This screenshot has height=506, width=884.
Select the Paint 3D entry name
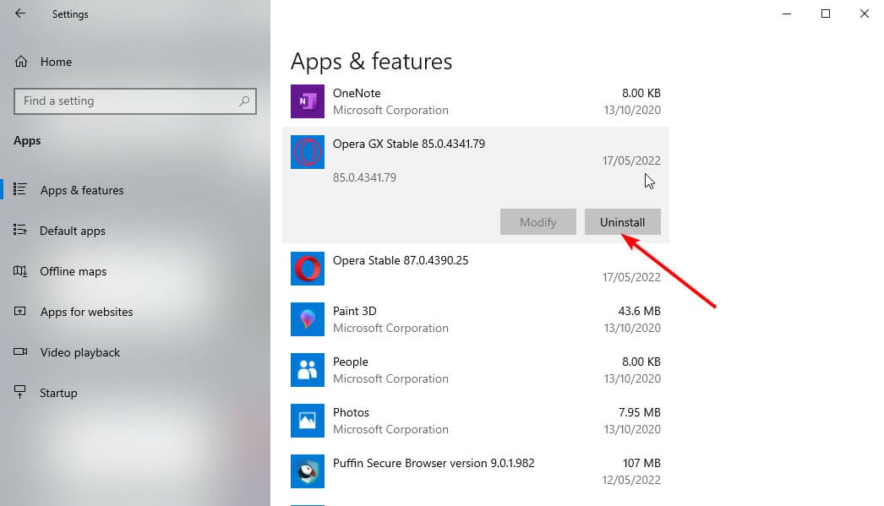click(355, 311)
